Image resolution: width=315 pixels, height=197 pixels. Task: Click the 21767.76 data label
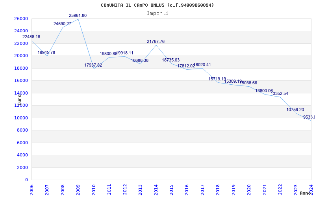(x=156, y=41)
